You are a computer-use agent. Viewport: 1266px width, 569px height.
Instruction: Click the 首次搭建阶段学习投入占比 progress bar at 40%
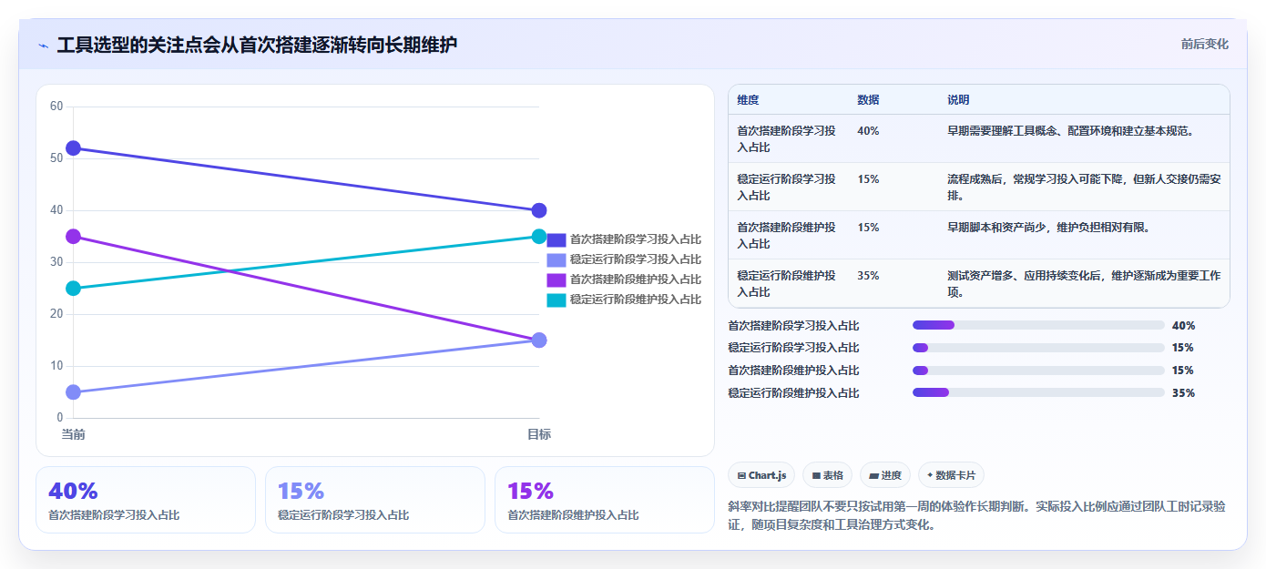(1038, 325)
